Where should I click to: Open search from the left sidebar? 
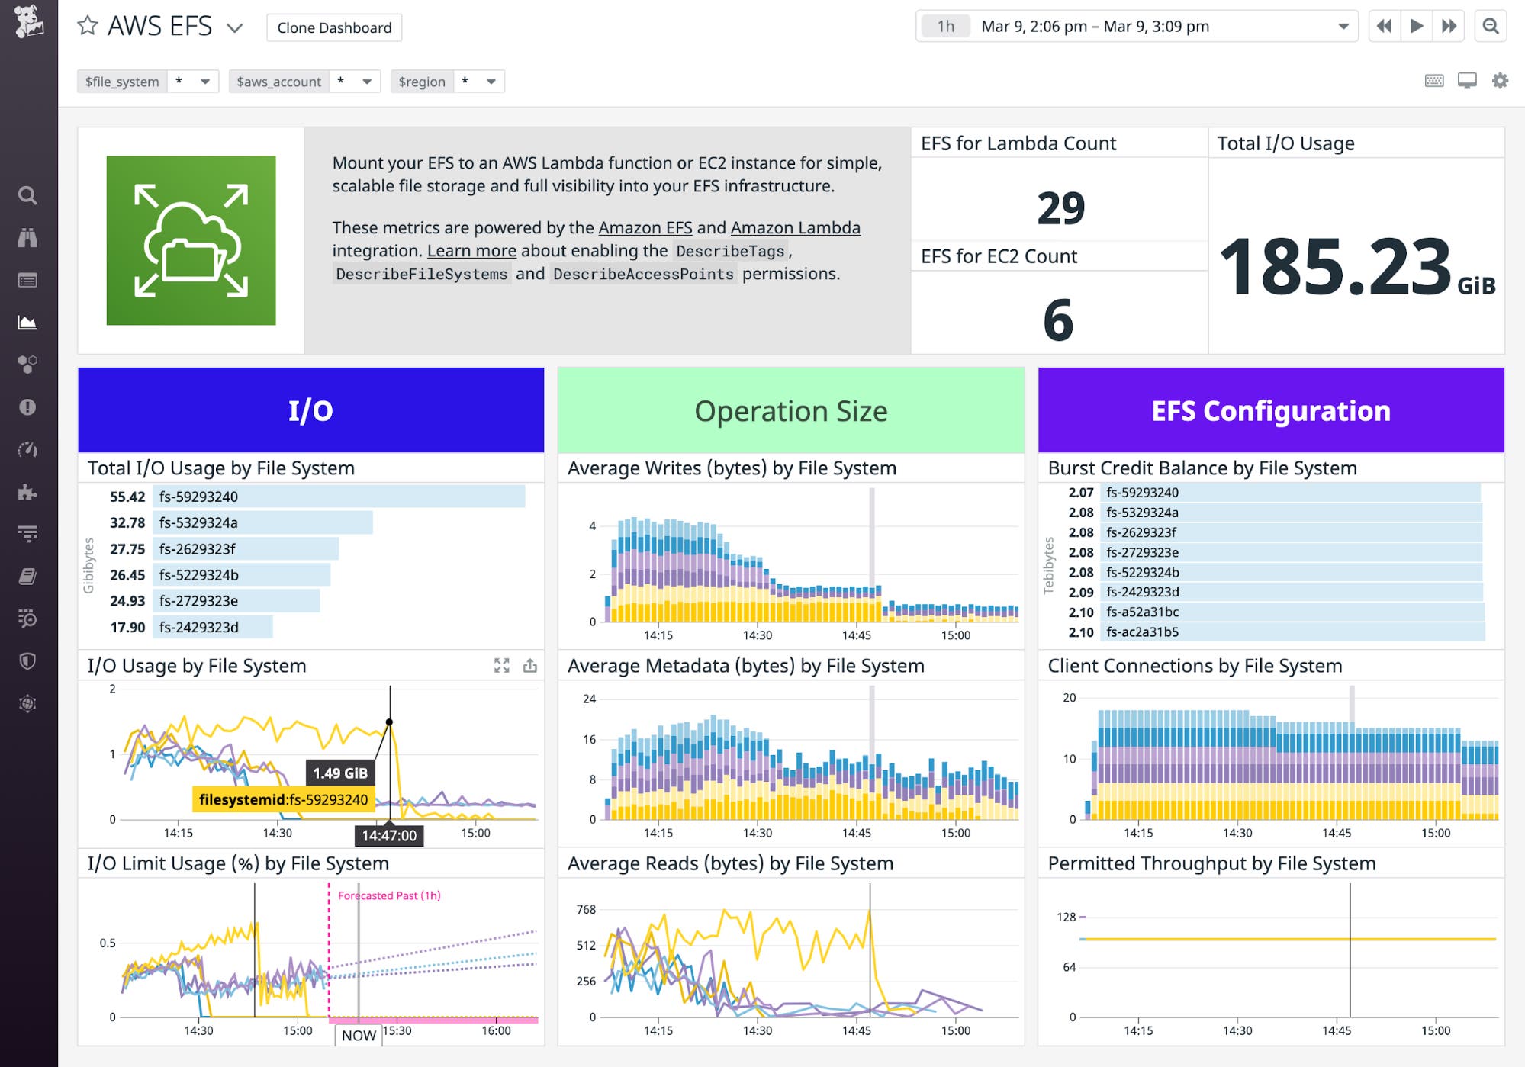29,196
